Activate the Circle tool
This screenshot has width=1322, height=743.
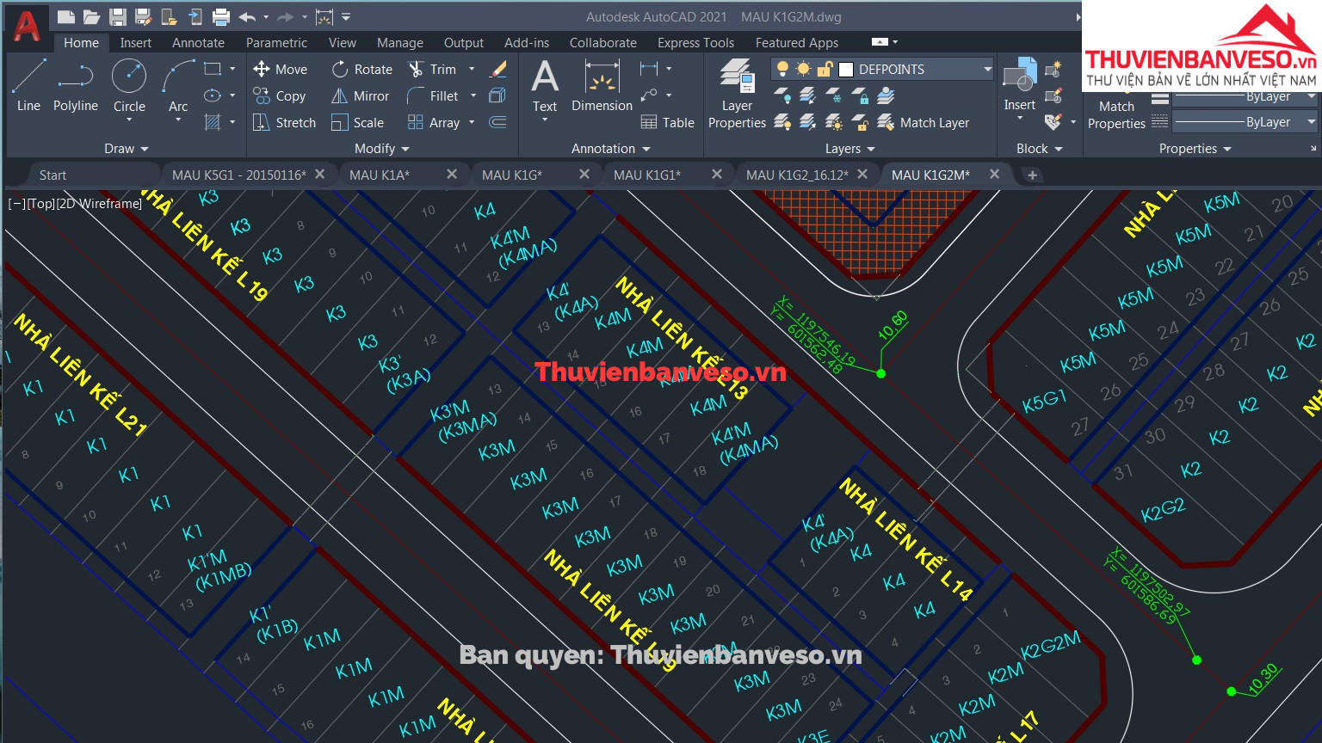(129, 84)
